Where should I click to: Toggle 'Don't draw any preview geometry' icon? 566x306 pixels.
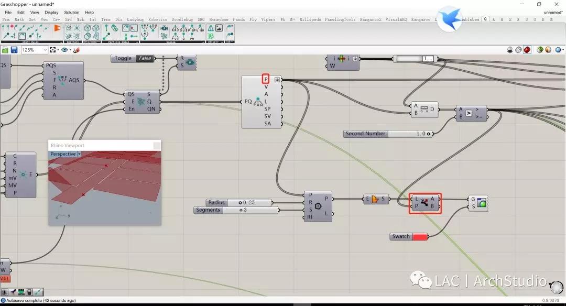[510, 50]
